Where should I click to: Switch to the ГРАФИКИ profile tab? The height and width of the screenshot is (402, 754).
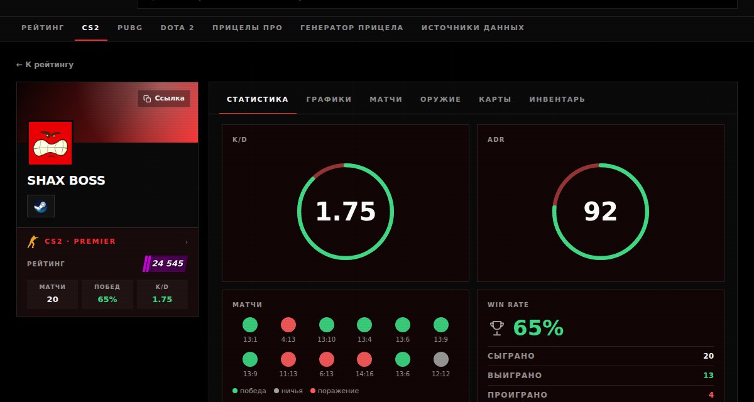click(329, 99)
